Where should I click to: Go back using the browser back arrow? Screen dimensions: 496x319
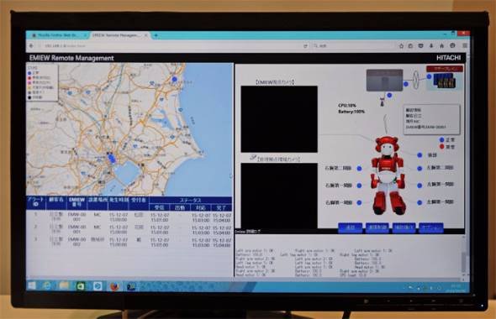click(x=31, y=46)
